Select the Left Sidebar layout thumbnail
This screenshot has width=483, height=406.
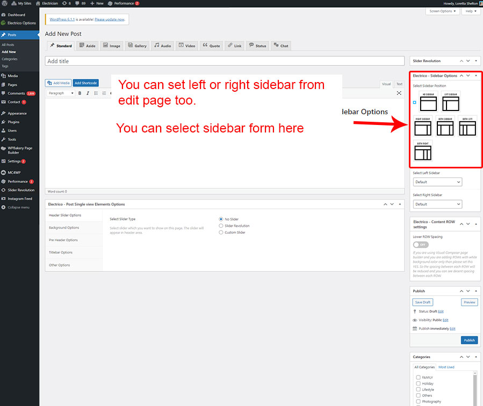(451, 102)
